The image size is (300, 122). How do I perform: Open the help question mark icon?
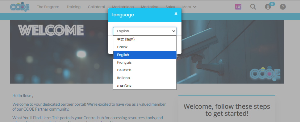[x=283, y=7]
